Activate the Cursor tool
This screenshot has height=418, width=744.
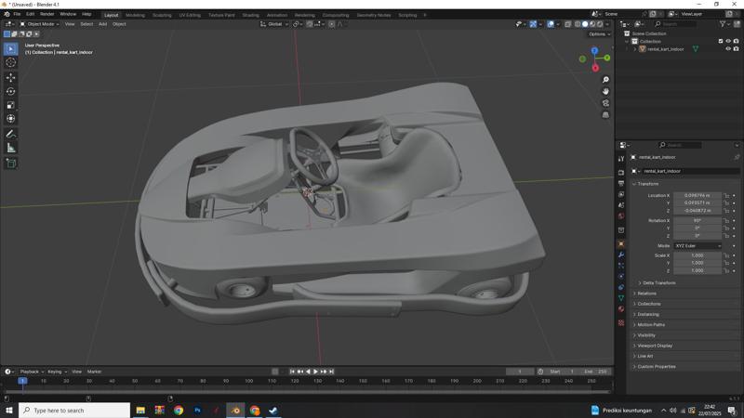coord(11,62)
